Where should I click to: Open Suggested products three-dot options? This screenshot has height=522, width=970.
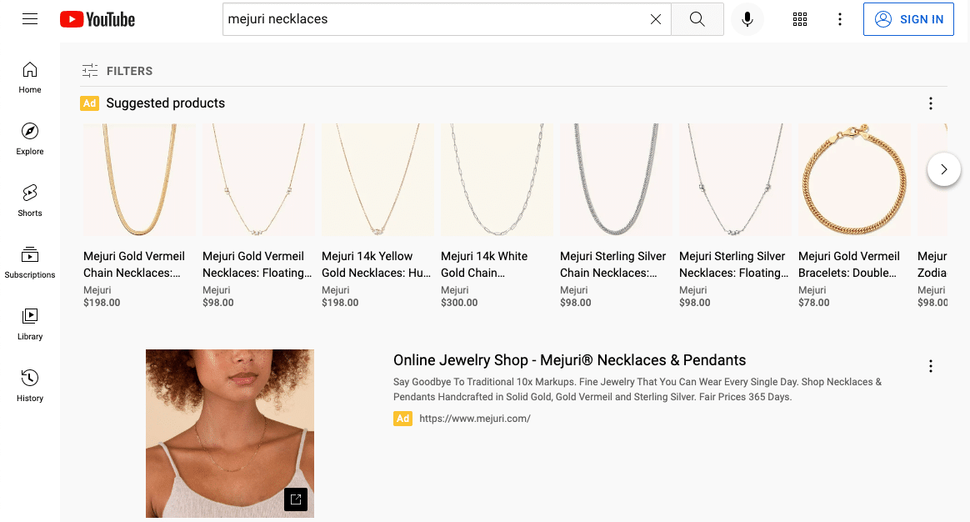[x=930, y=103]
